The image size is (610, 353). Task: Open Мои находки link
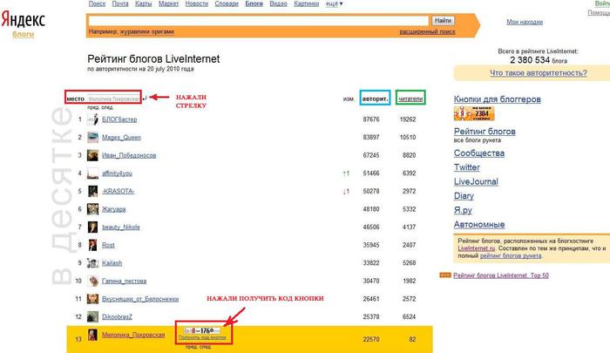(x=525, y=22)
